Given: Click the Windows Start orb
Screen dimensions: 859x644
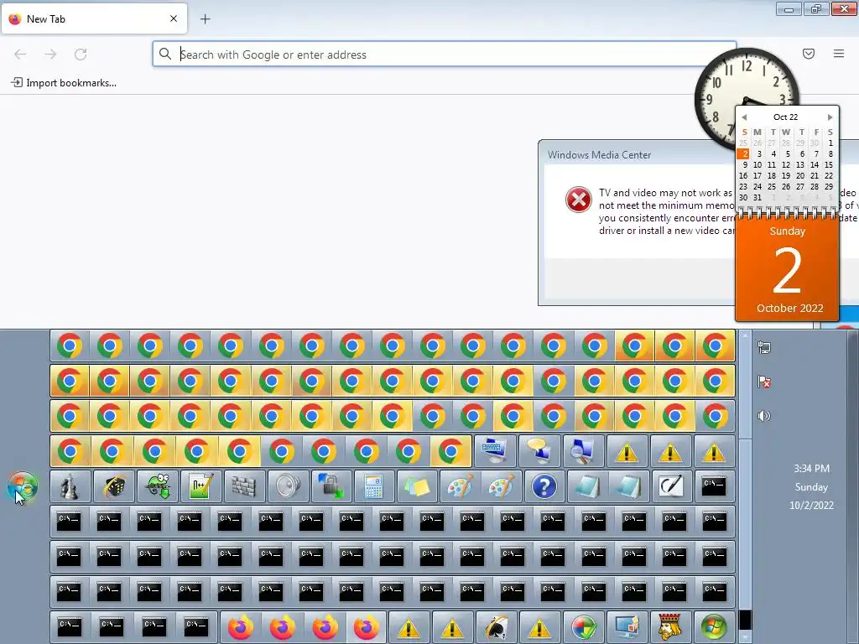Looking at the screenshot, I should pyautogui.click(x=23, y=486).
